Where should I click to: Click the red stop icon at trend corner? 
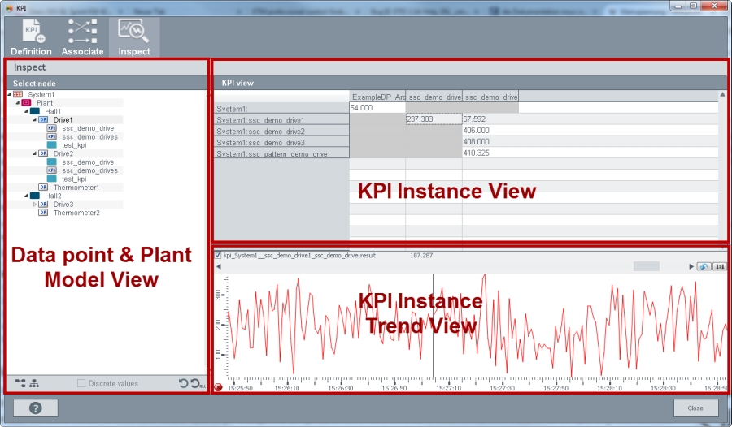218,387
